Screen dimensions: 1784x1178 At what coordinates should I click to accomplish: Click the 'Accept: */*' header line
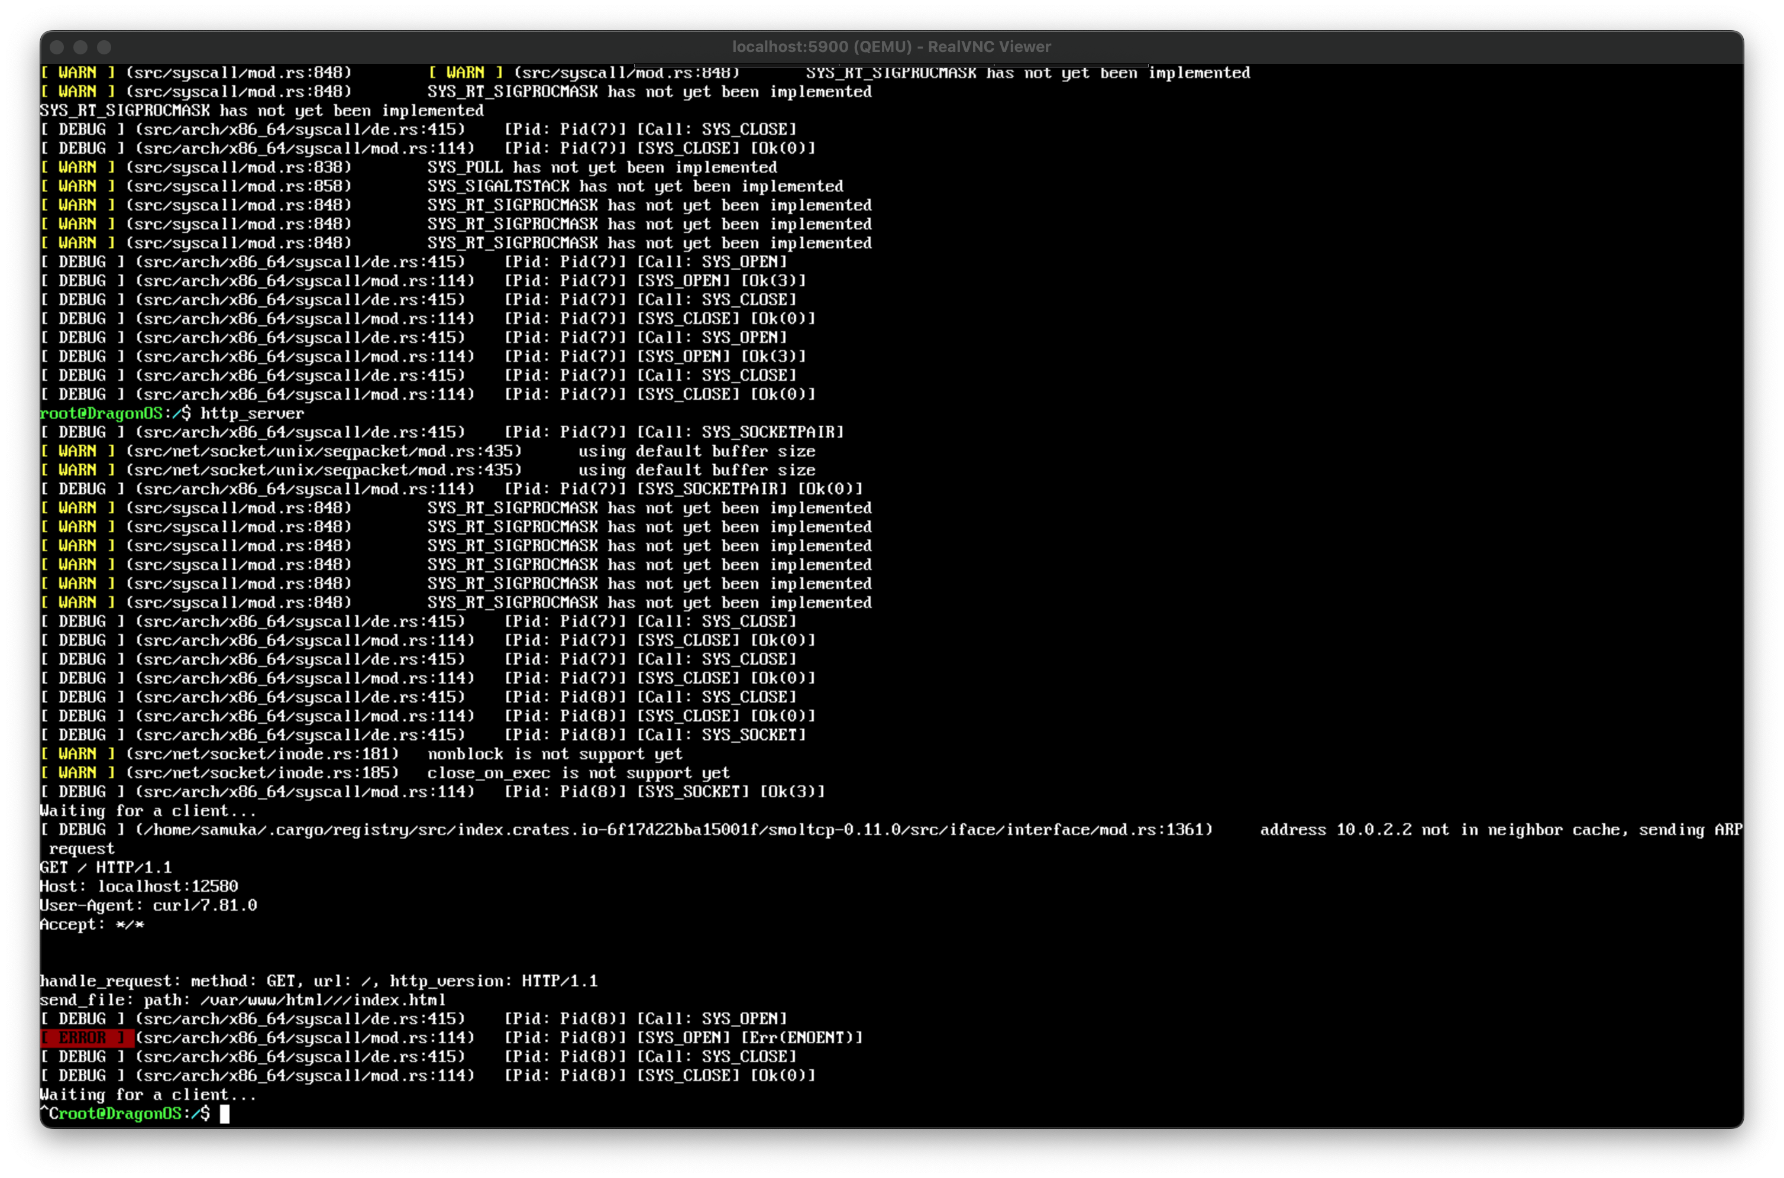[x=92, y=924]
